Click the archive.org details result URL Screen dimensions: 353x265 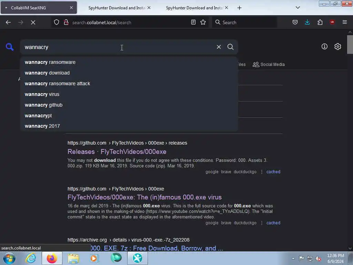click(x=128, y=240)
